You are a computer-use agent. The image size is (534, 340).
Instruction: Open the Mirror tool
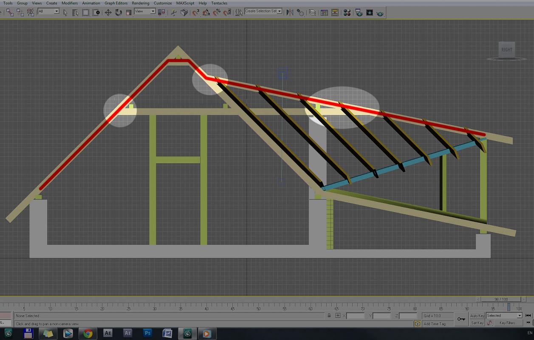coord(290,13)
